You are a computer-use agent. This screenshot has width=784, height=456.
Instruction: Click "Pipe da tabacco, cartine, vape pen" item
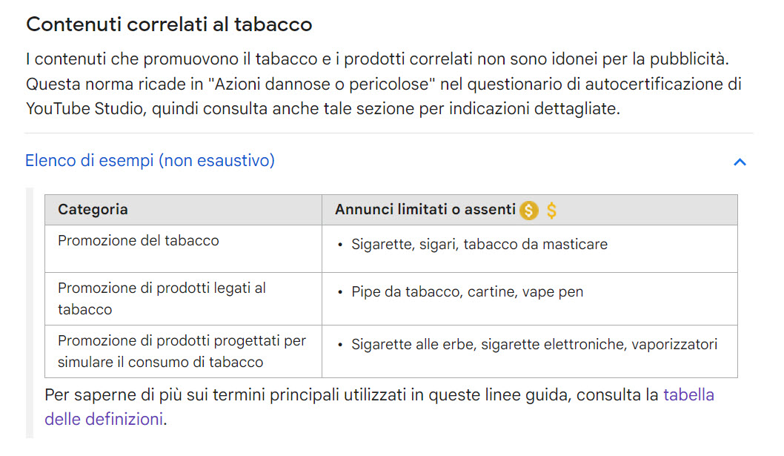point(467,292)
